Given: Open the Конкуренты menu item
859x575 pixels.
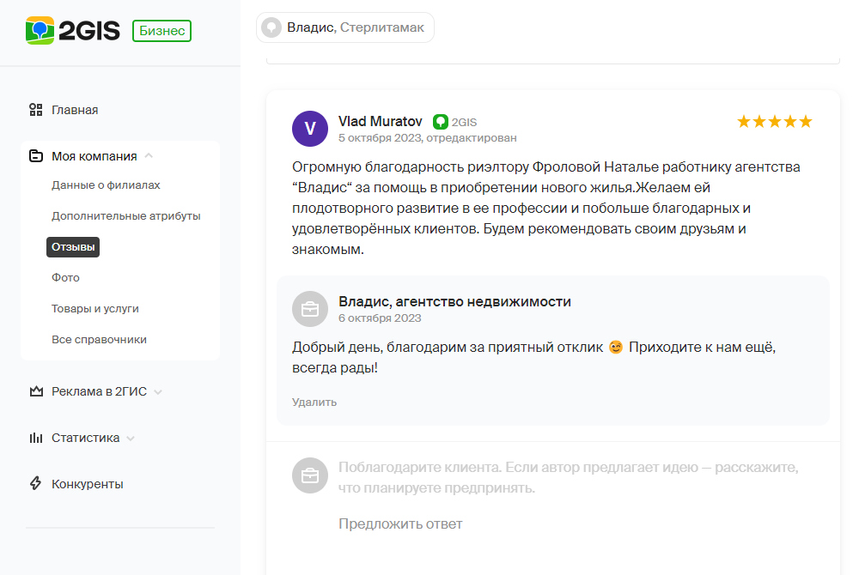Looking at the screenshot, I should pyautogui.click(x=87, y=484).
